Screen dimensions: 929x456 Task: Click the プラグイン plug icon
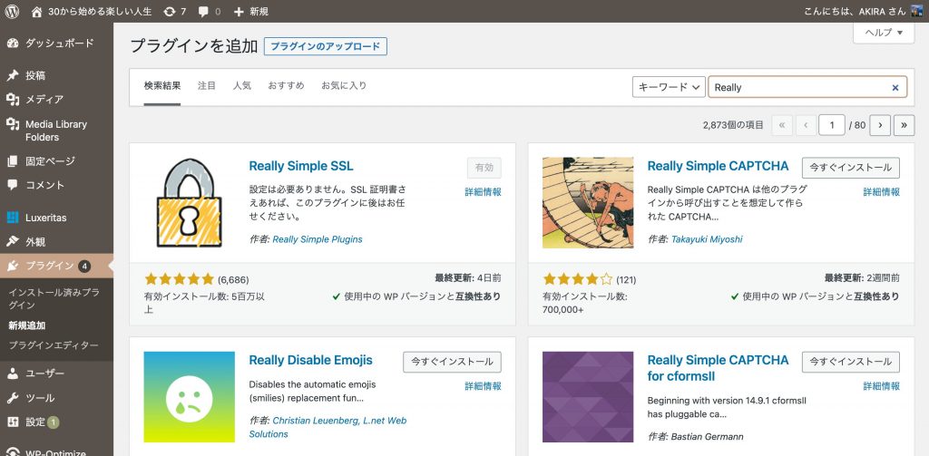[13, 266]
